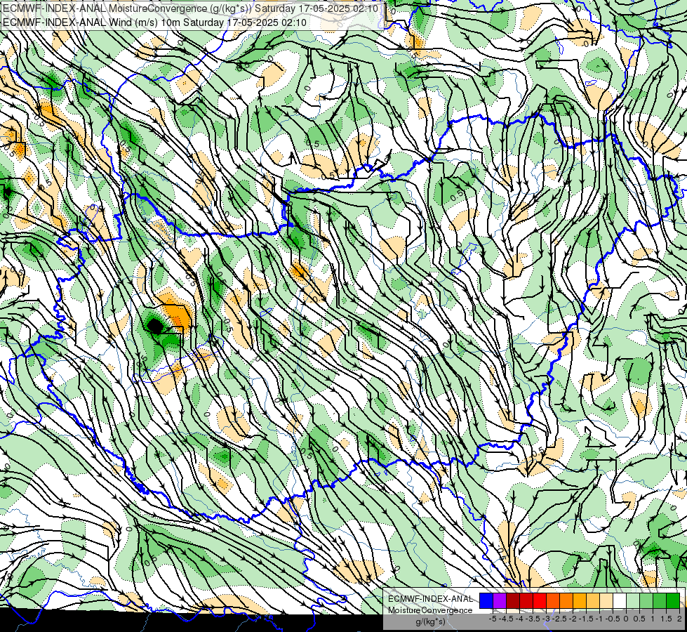Viewport: 687px width, 632px height.
Task: Select the legend tick label 2
Action: (679, 619)
